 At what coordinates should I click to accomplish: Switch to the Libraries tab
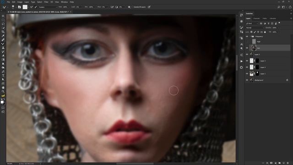pos(273,18)
